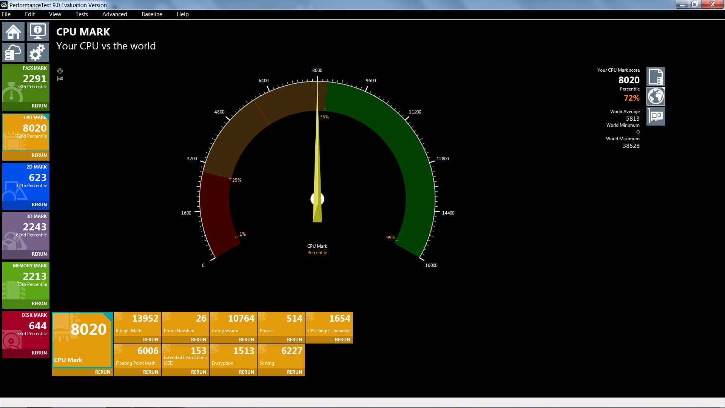Rerun the Sorting test
Image resolution: width=725 pixels, height=408 pixels.
pyautogui.click(x=295, y=372)
